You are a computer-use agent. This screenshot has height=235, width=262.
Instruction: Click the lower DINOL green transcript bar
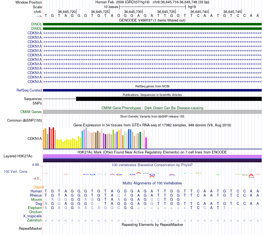pos(152,29)
